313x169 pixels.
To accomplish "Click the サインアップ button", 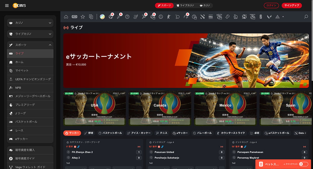I will tap(292, 5).
